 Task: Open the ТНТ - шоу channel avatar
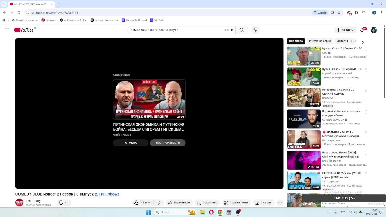click(x=19, y=203)
